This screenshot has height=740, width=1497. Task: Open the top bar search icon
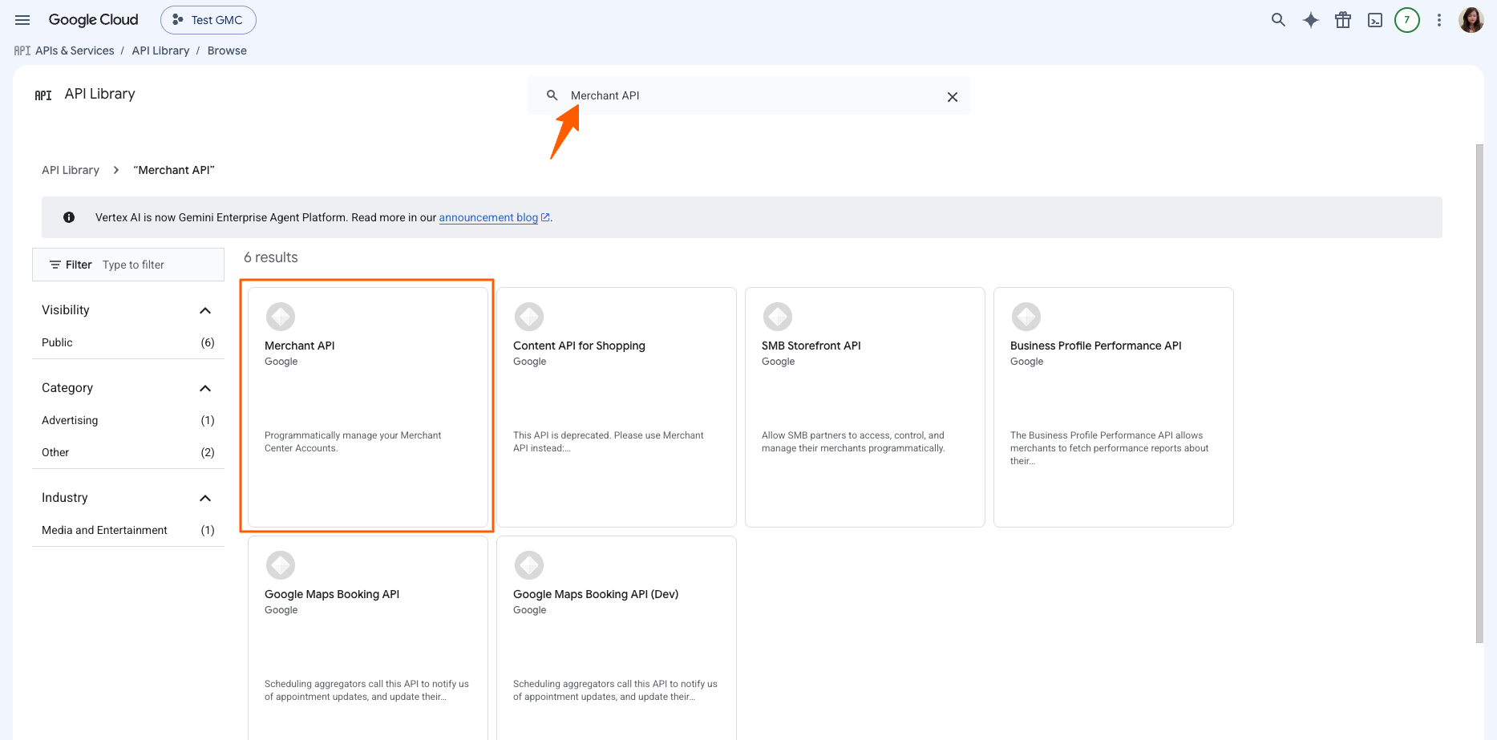(x=1278, y=20)
